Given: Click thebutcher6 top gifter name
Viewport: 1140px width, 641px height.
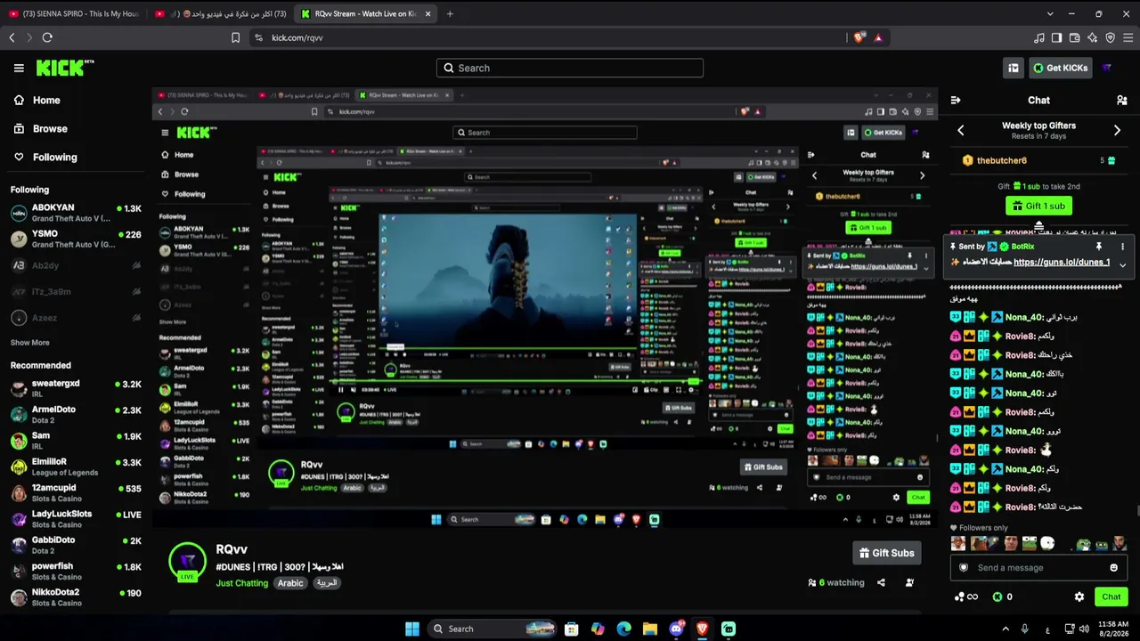Looking at the screenshot, I should [1002, 160].
